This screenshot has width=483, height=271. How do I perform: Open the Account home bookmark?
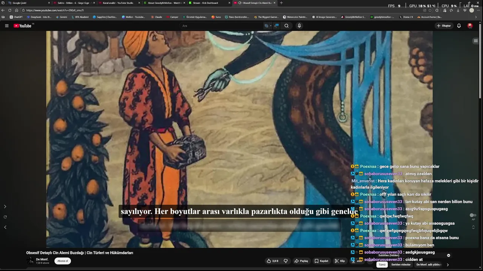(x=429, y=17)
